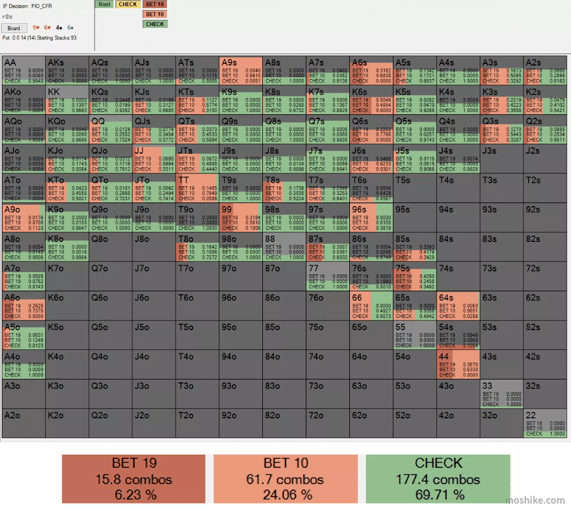Open the BET 19 15.8 combos summary box
This screenshot has width=571, height=510.
coord(133,479)
